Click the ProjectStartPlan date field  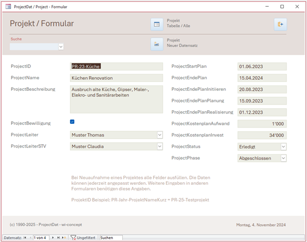click(262, 67)
